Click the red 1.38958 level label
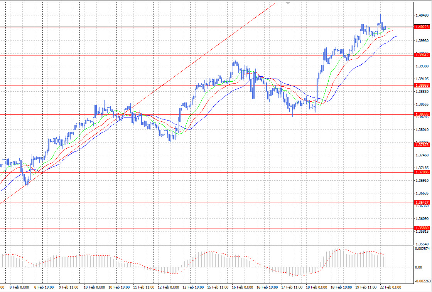 pos(422,85)
